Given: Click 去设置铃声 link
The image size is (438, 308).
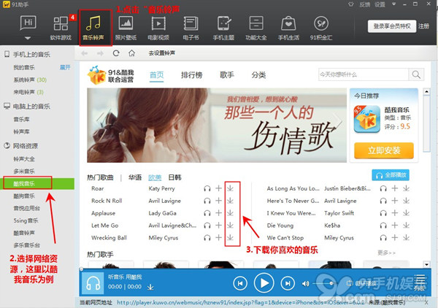Looking at the screenshot, I should [161, 53].
